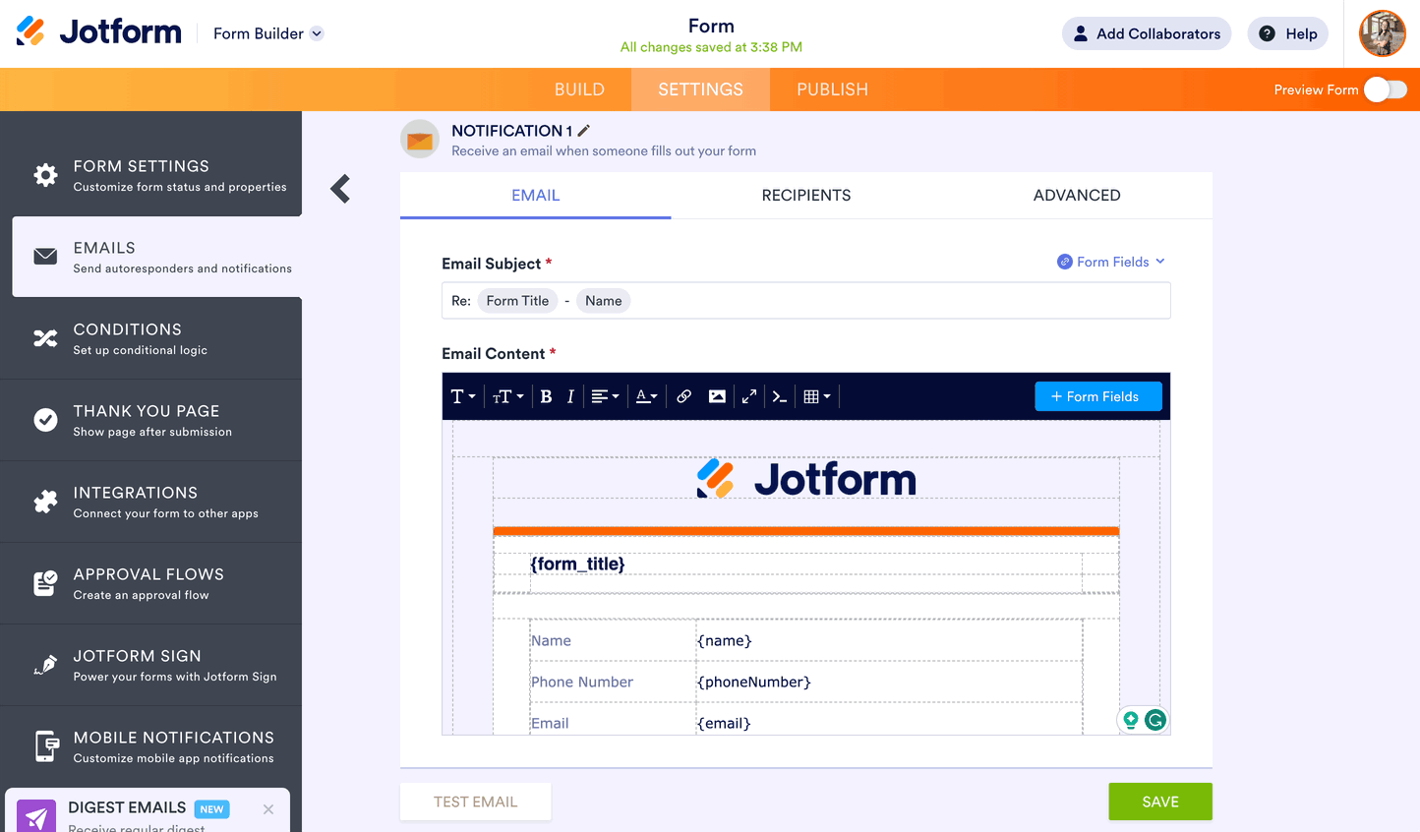Open Jotform Sign pen icon
The height and width of the screenshot is (832, 1420).
[45, 665]
